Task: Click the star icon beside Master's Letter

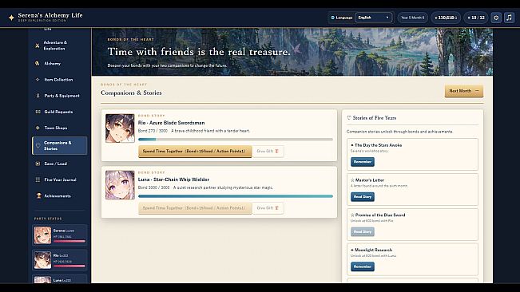Action: pyautogui.click(x=352, y=180)
